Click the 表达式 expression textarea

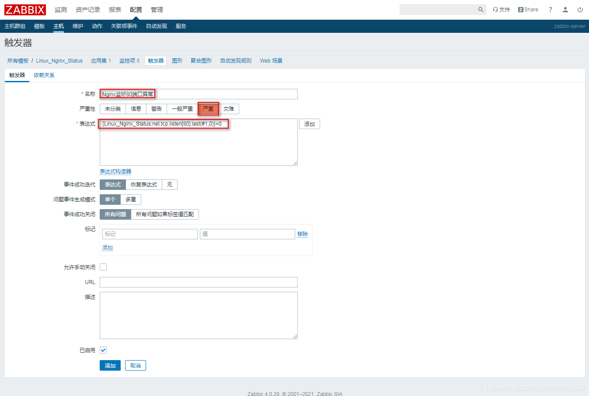click(x=199, y=142)
